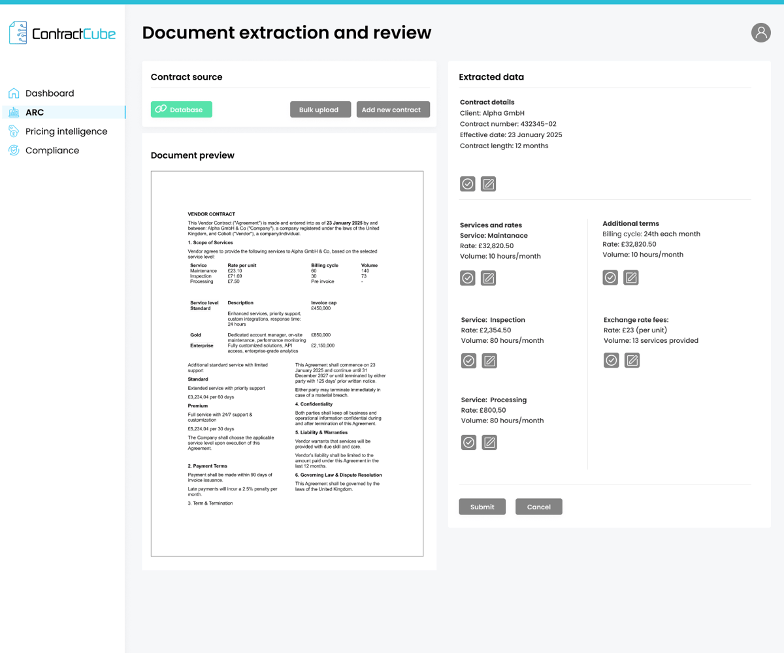Click the ContractCube logo
The image size is (784, 653).
62,33
